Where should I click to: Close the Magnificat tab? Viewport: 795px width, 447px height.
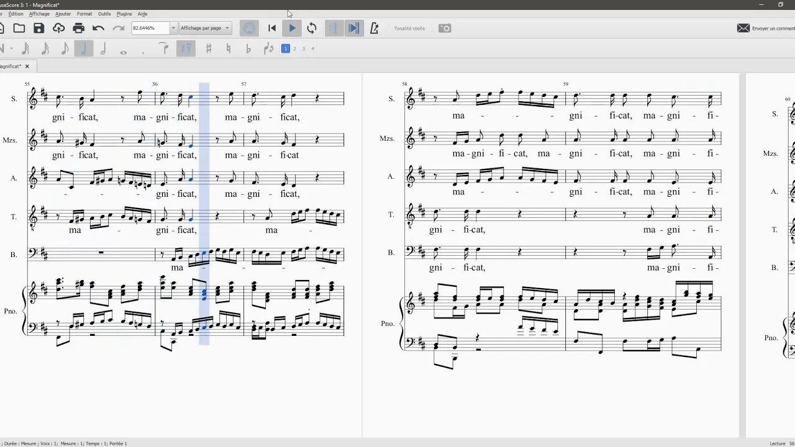(x=27, y=66)
